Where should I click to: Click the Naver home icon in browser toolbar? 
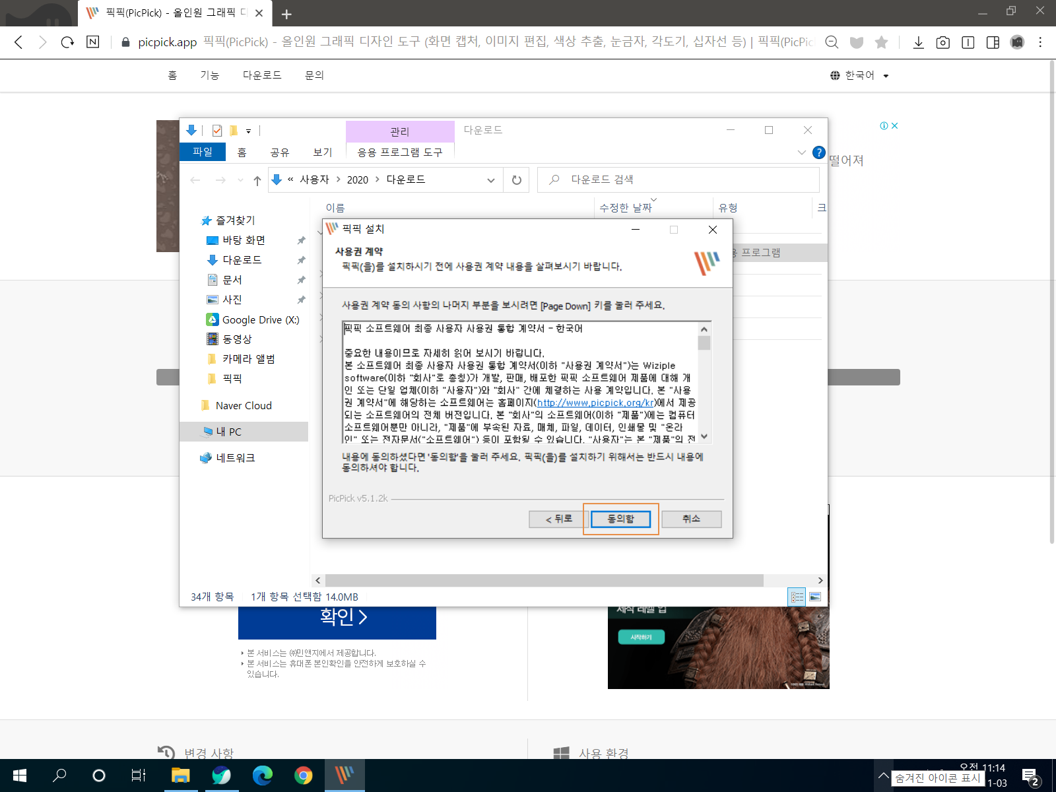coord(93,42)
